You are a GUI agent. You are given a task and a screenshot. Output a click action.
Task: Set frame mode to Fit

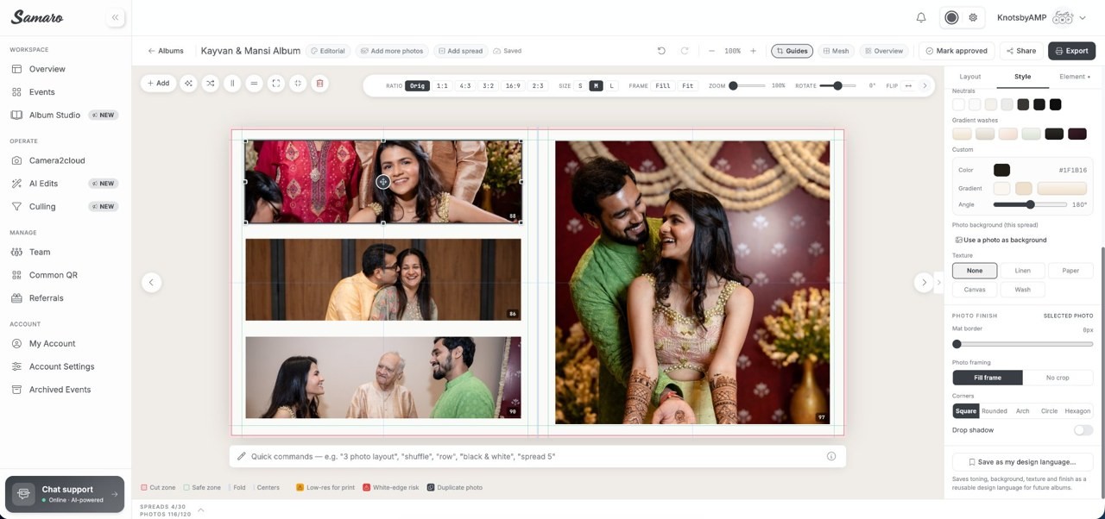(687, 86)
